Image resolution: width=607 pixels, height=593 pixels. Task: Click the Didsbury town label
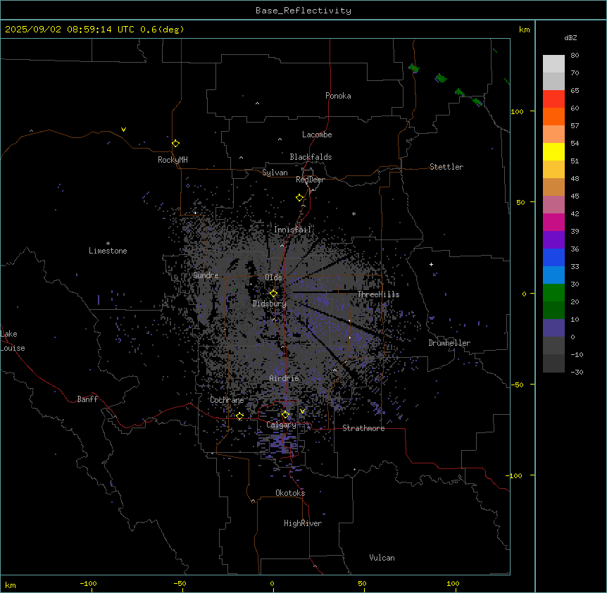(x=270, y=304)
